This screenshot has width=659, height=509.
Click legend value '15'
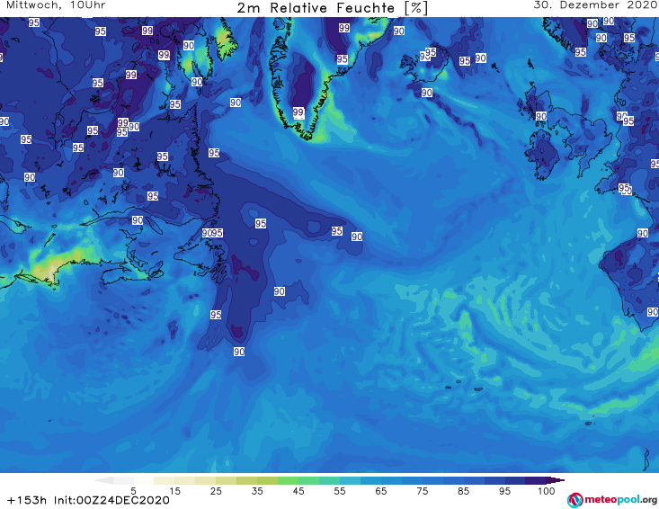point(174,491)
